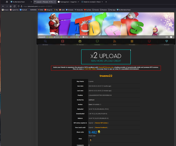Go to browser Home page icon
176x146 pixels.
pos(11,6)
